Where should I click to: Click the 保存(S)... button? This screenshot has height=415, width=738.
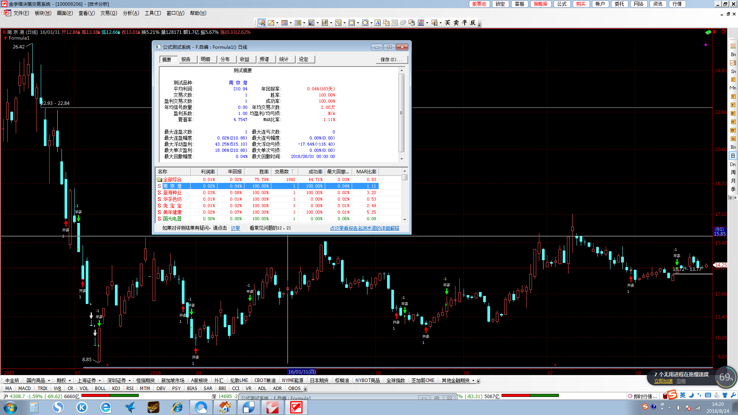(391, 60)
